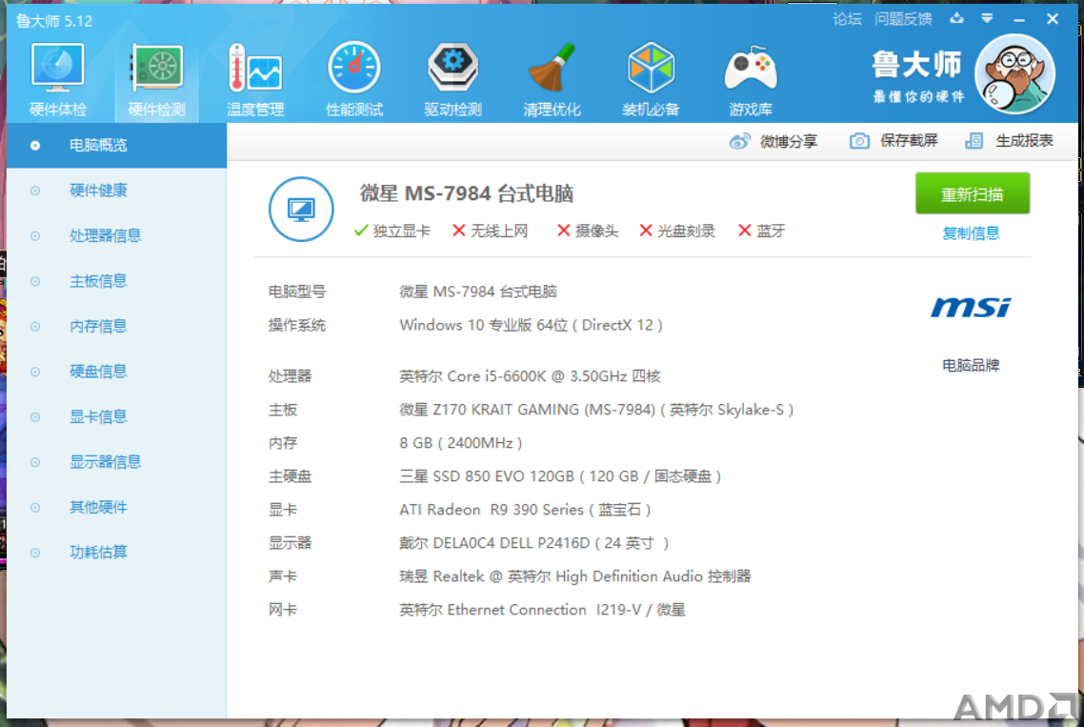The height and width of the screenshot is (727, 1084).
Task: Click the 鲁大师 mascot avatar
Action: point(1014,74)
